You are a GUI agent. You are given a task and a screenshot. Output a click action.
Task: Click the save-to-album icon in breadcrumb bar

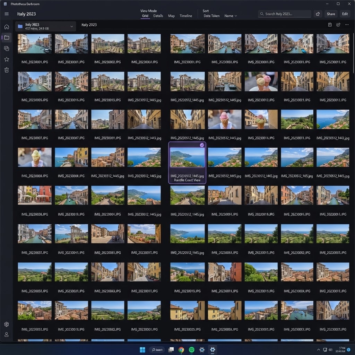(x=330, y=25)
